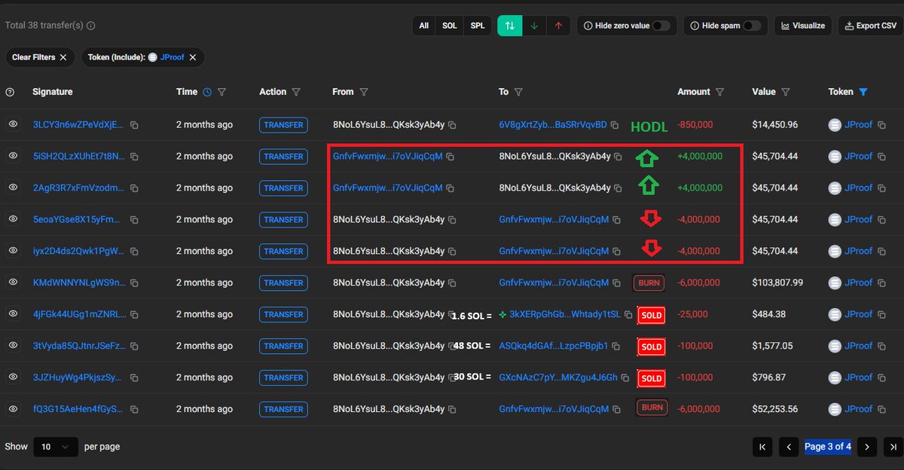Click the outgoing transfers red up arrow filter
The image size is (904, 470).
(x=558, y=26)
